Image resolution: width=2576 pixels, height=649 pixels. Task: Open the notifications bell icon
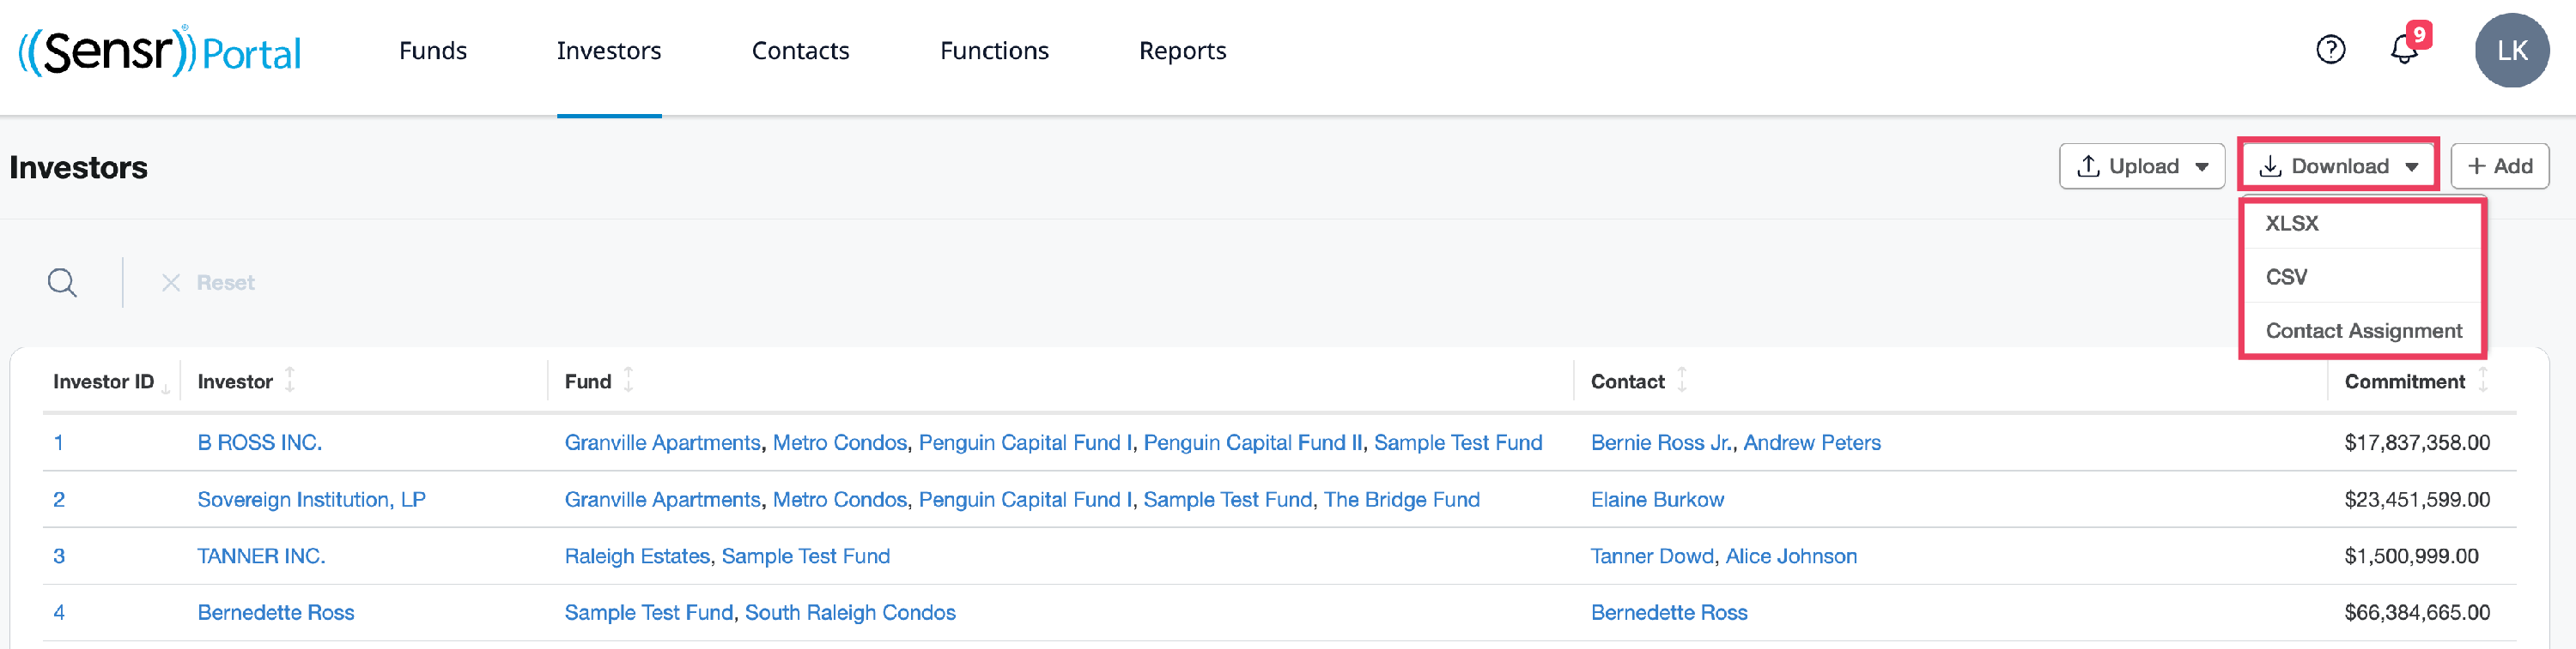[2404, 50]
